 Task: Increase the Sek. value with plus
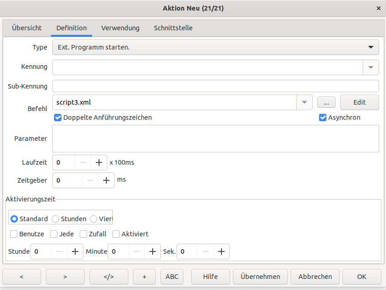coord(221,251)
